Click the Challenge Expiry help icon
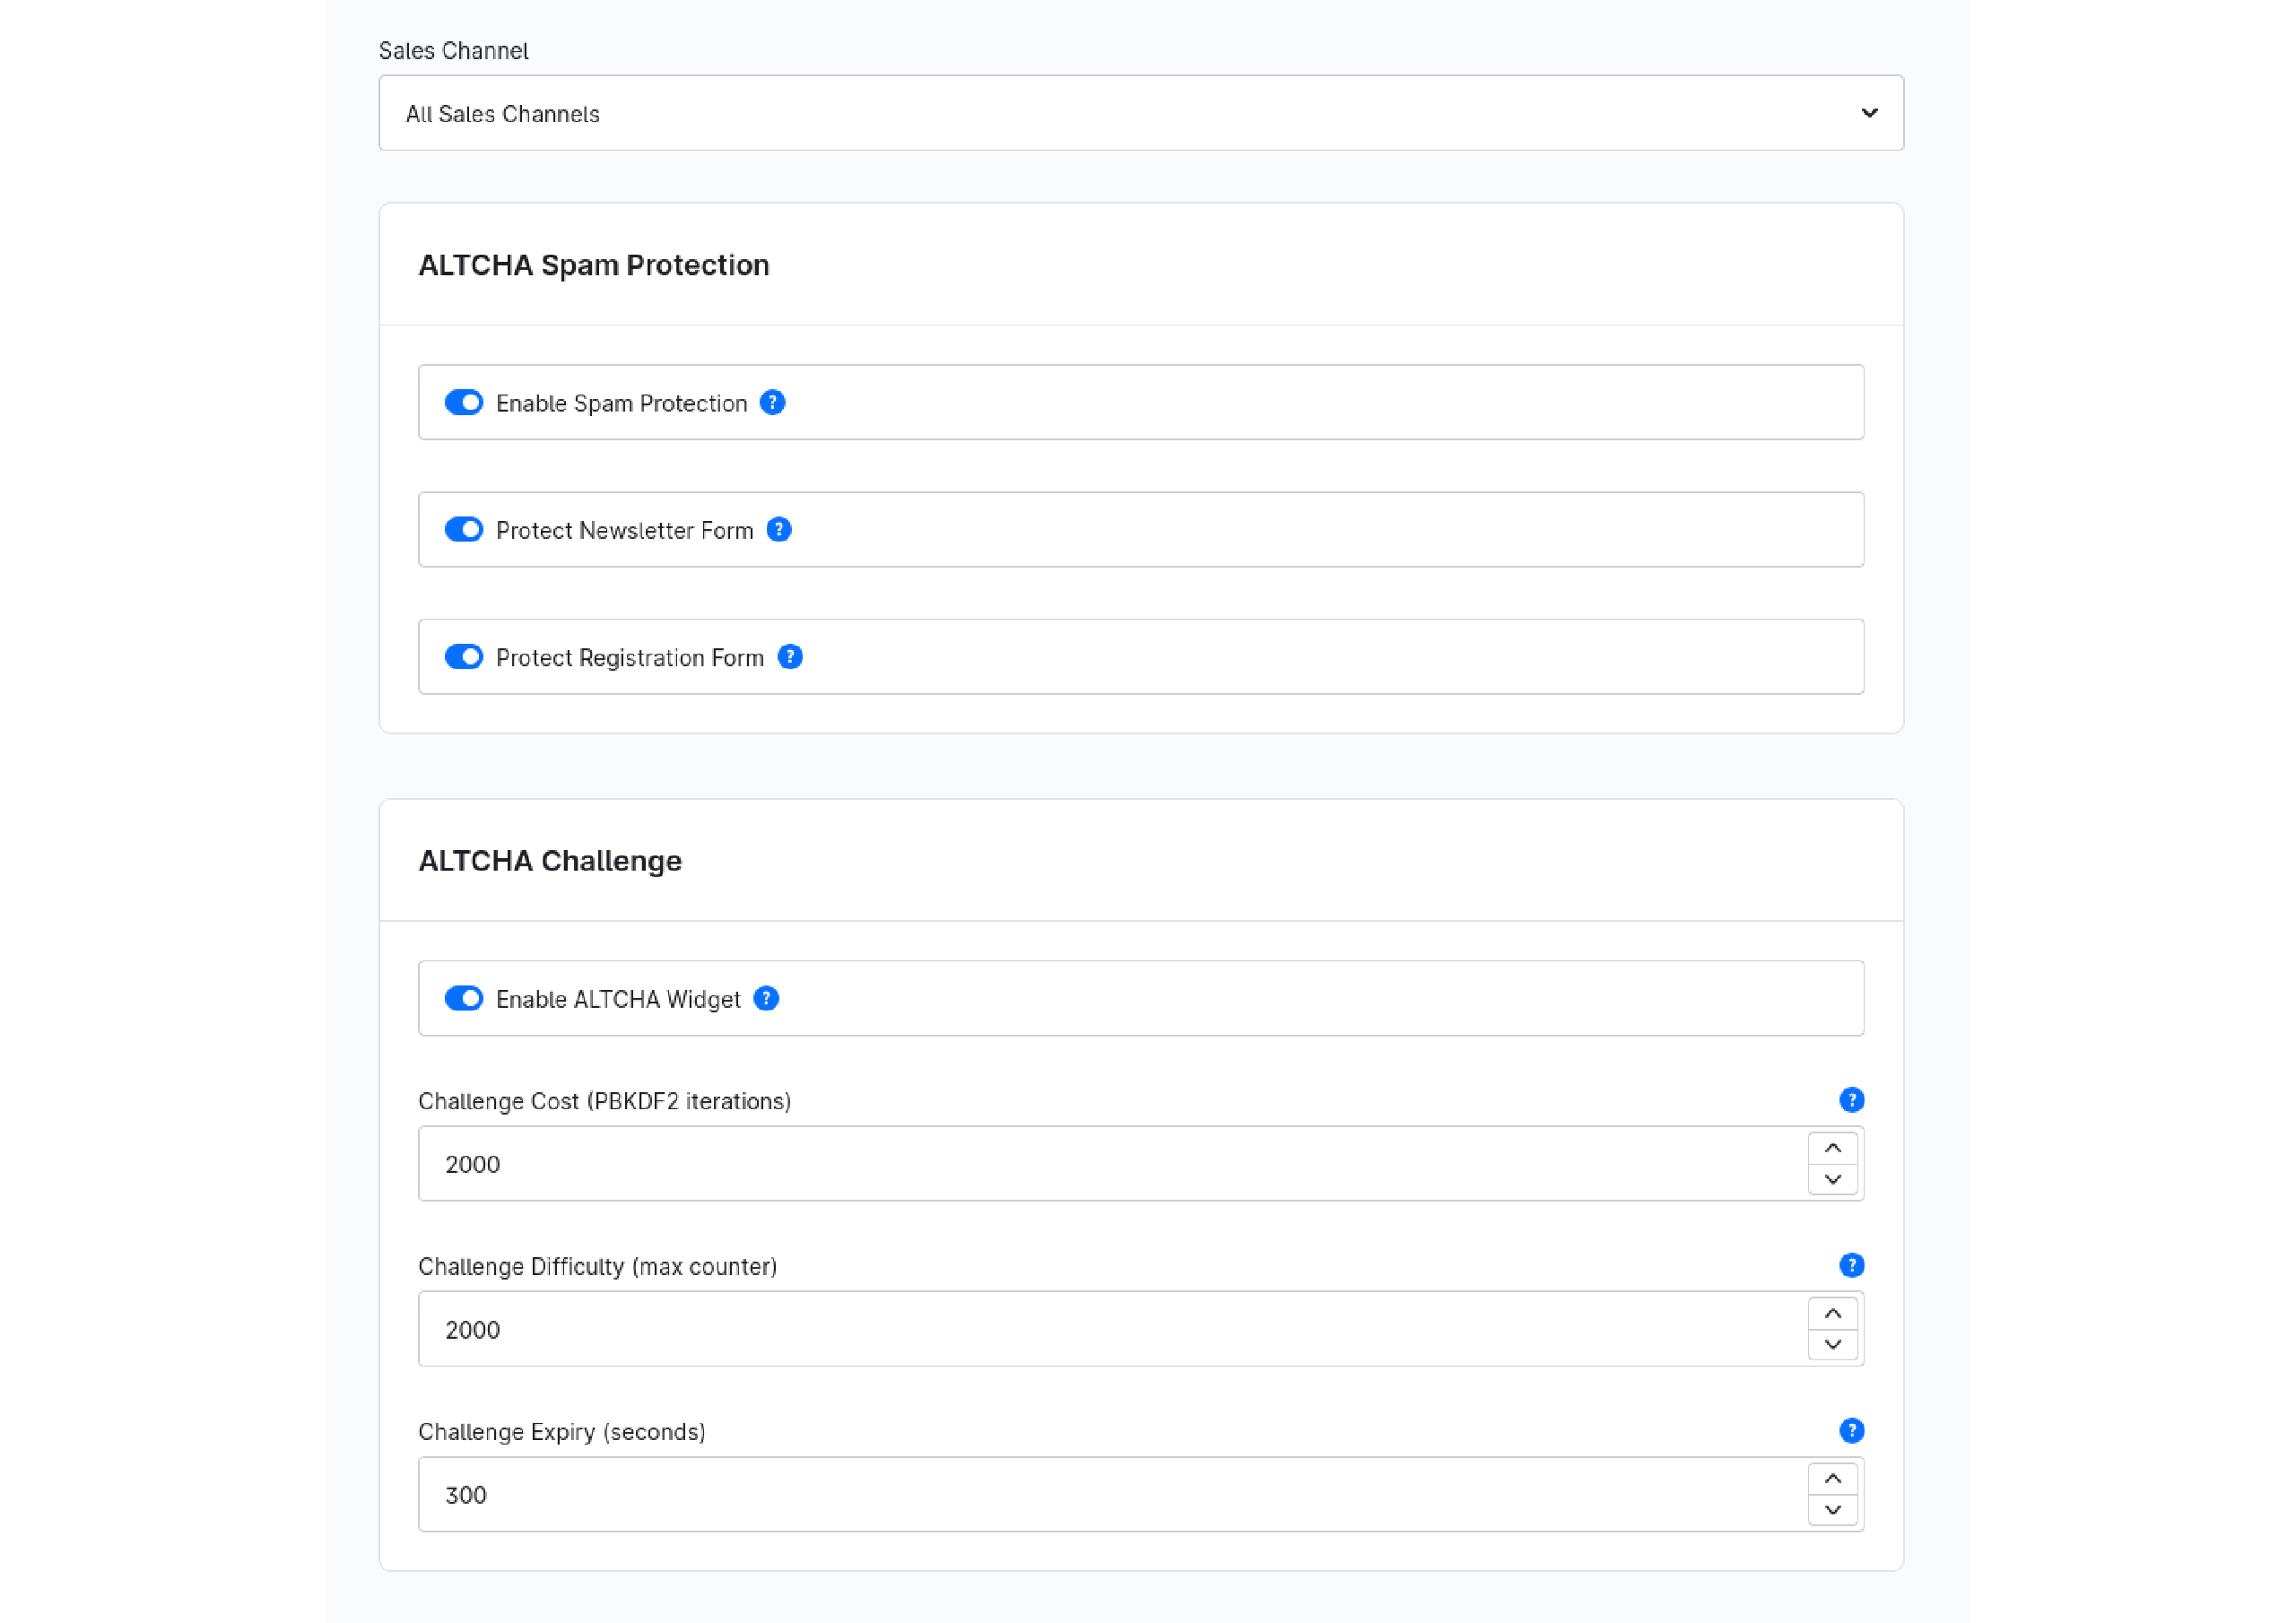The image size is (2296, 1623). pyautogui.click(x=1851, y=1430)
